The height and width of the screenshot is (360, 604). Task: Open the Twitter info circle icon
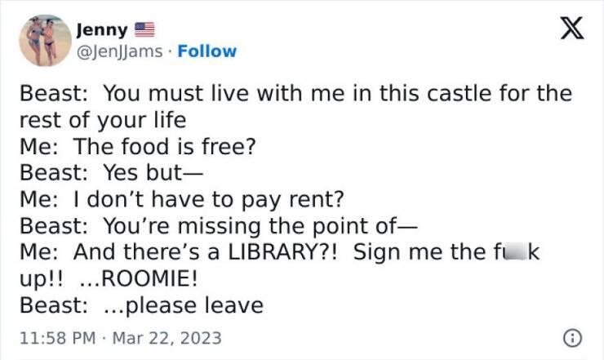pos(573,337)
